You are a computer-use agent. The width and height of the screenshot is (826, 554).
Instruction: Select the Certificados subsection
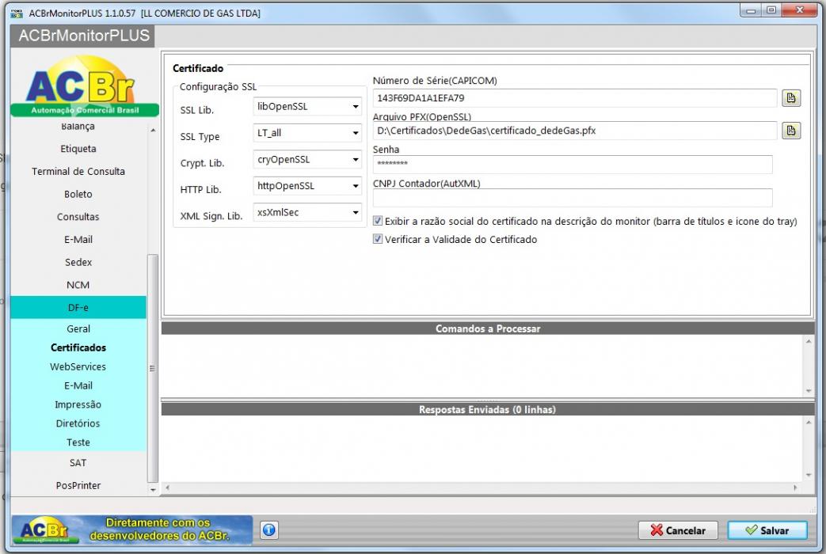click(x=78, y=347)
